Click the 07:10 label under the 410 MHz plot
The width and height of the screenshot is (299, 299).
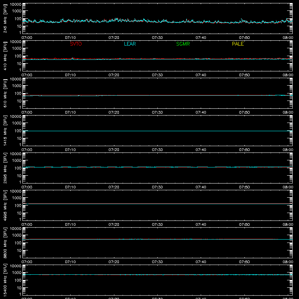coord(70,75)
